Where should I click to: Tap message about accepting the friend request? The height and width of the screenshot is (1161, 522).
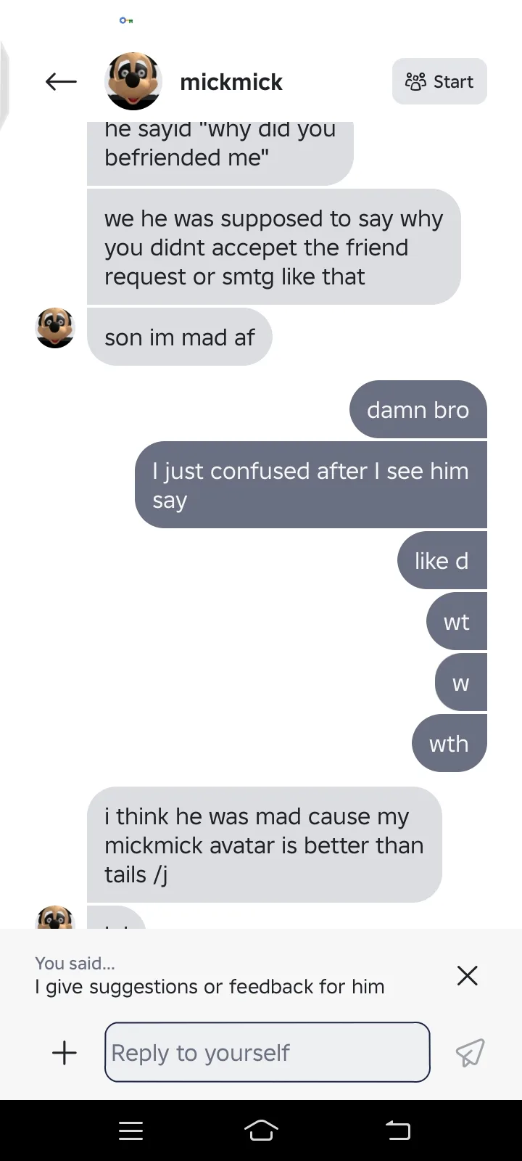(x=274, y=247)
